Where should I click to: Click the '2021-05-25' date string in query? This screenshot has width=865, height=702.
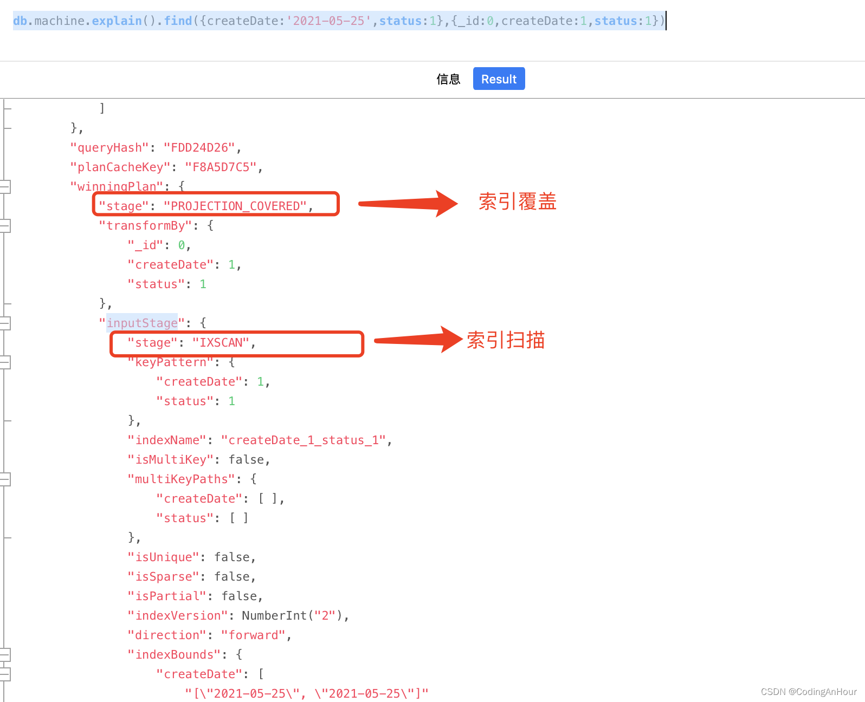(x=328, y=21)
